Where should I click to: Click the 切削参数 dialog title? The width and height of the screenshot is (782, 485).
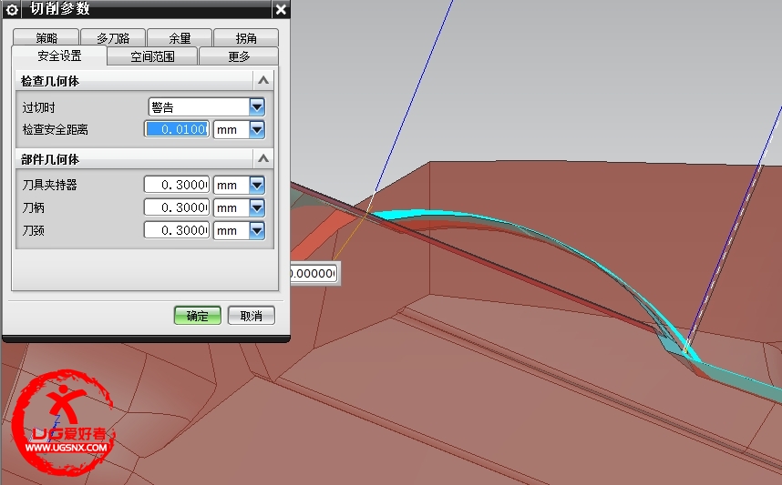pos(60,8)
